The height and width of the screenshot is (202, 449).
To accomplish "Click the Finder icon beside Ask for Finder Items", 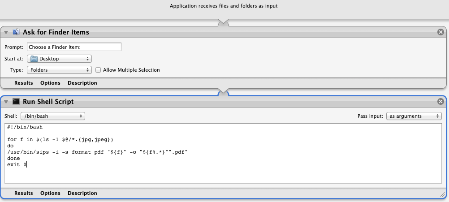I will click(x=17, y=32).
